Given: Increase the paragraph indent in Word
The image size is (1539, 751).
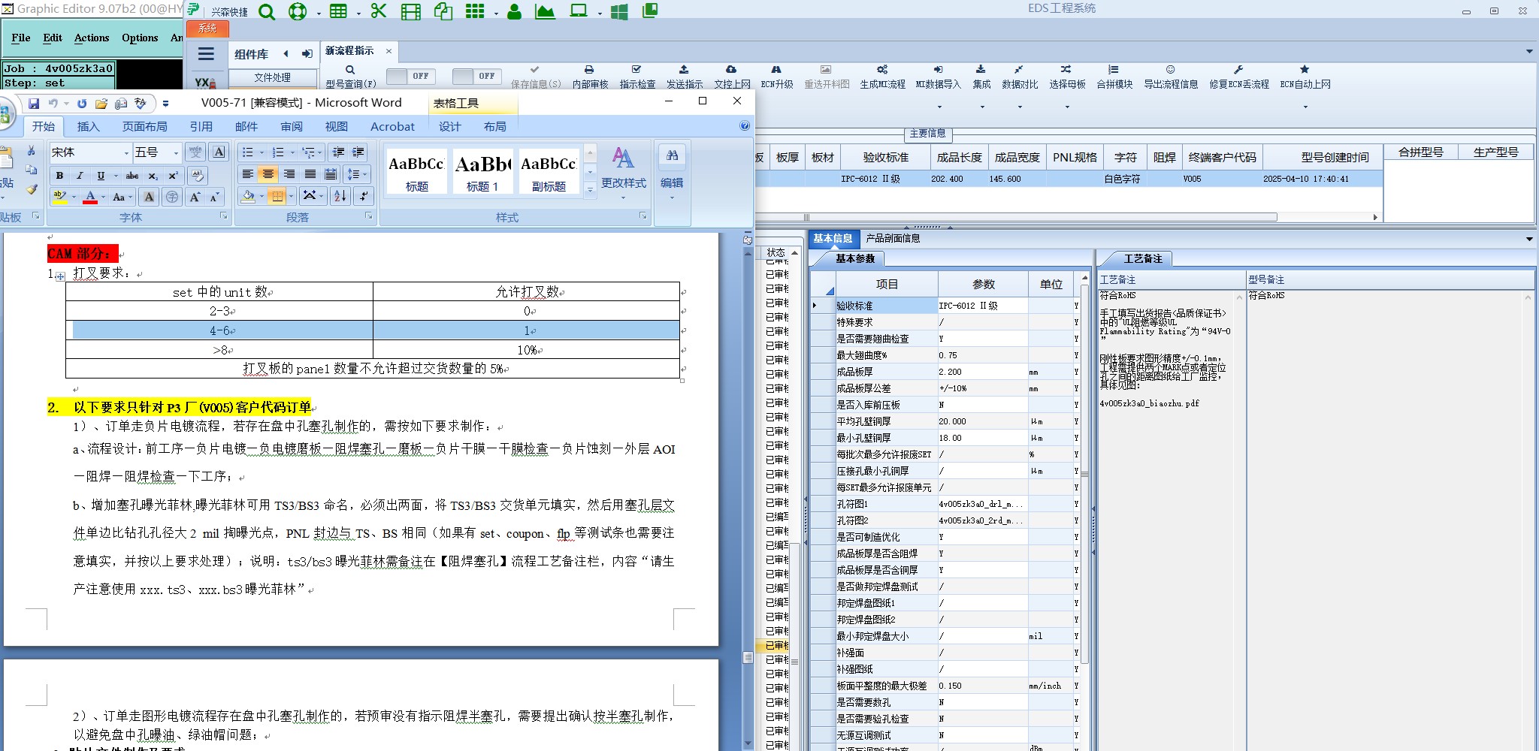Looking at the screenshot, I should point(359,152).
